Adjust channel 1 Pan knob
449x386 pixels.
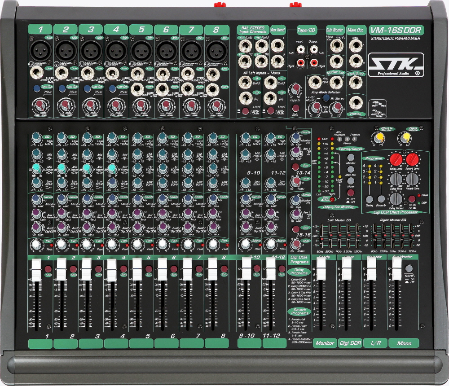[x=37, y=244]
